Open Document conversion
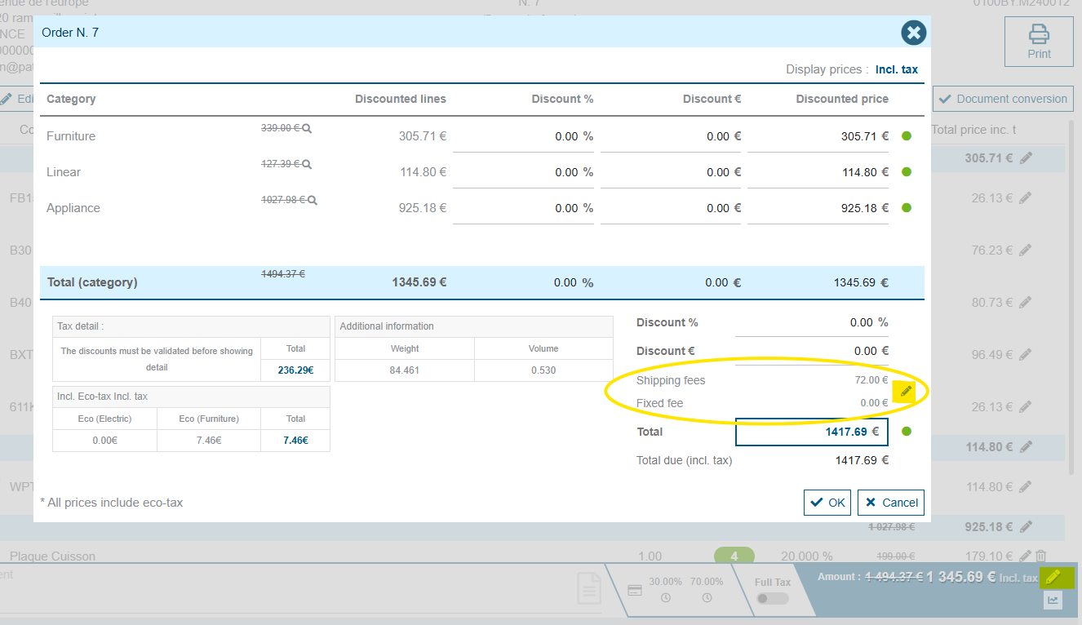 1003,99
